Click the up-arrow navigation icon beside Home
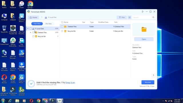The image size is (183, 103). 42,17
